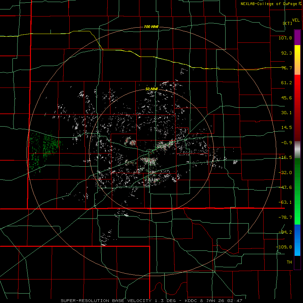Click the NEXLAB-College of DuPage label
This screenshot has width=303, height=303.
270,4
